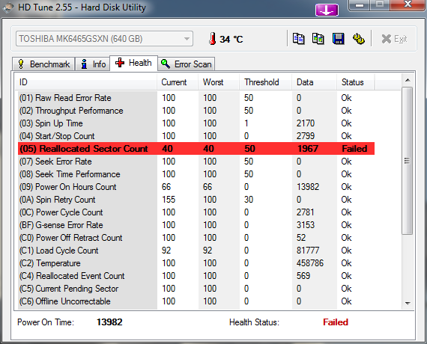Click the thermometer temperature icon
Viewport: 427px width, 344px height.
(213, 39)
